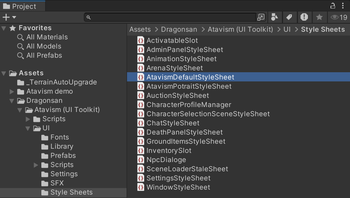Expand the Atavism demo folder
350x198 pixels.
pyautogui.click(x=12, y=92)
